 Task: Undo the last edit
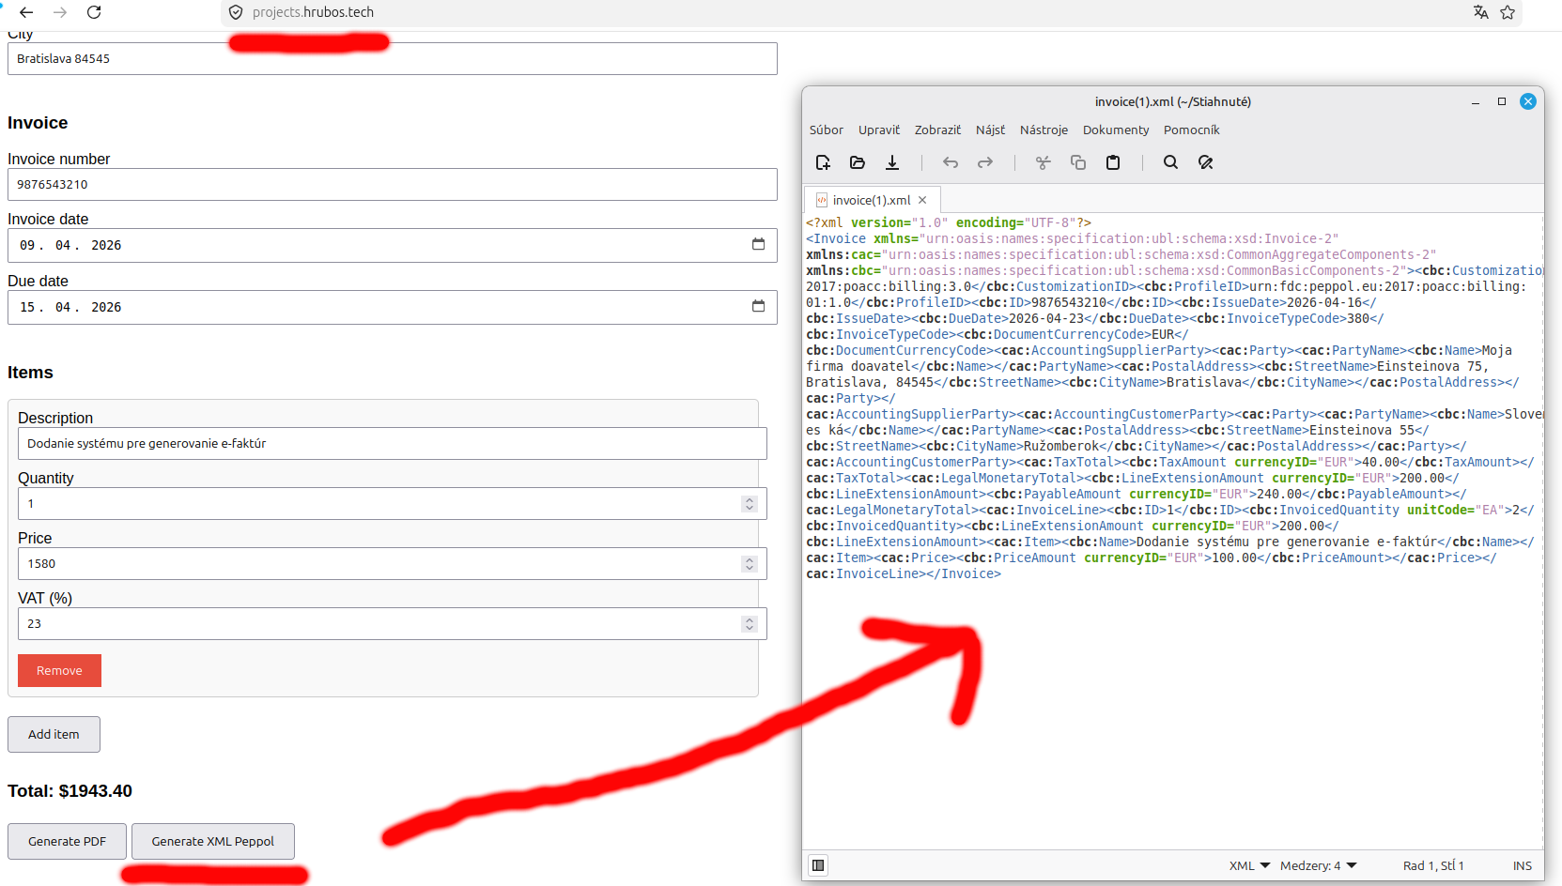pyautogui.click(x=951, y=162)
